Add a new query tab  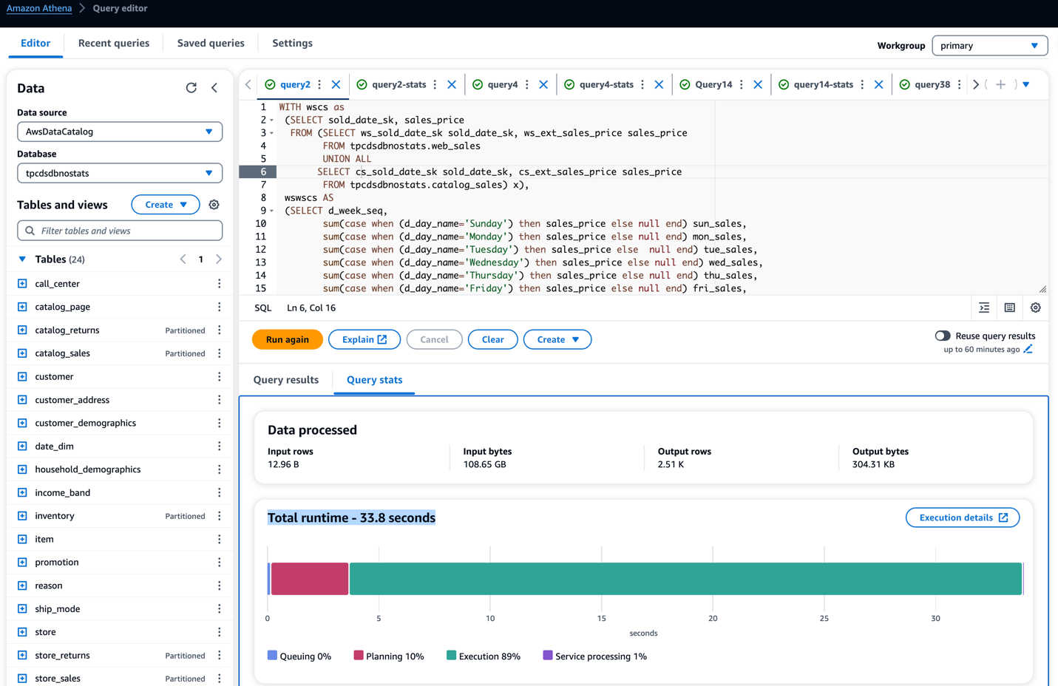pyautogui.click(x=1000, y=84)
